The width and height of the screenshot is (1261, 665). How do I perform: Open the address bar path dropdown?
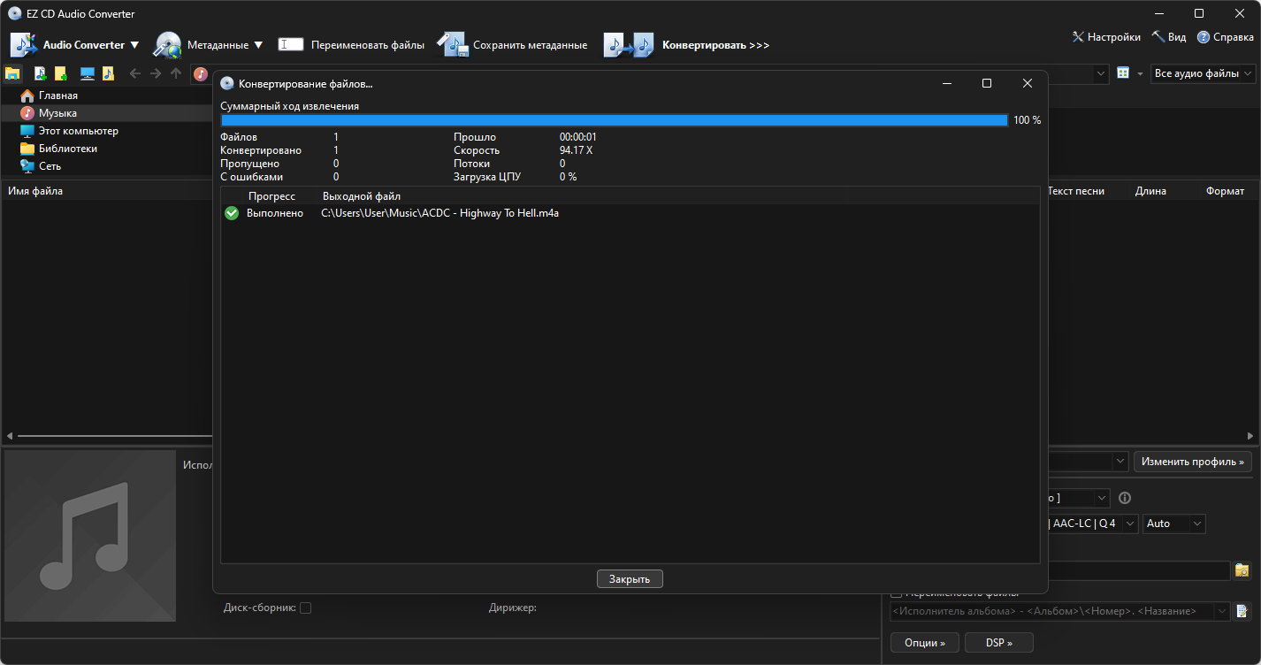[1101, 74]
